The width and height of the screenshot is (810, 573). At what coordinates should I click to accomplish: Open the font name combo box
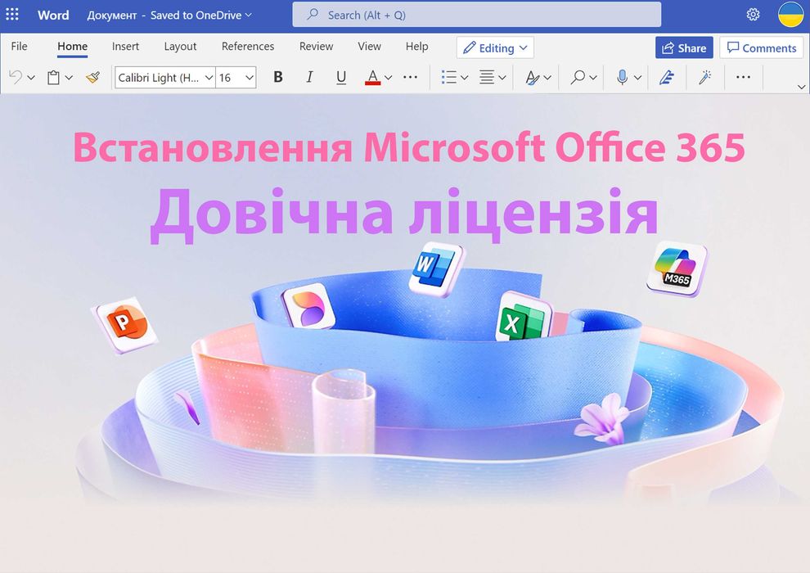click(164, 78)
